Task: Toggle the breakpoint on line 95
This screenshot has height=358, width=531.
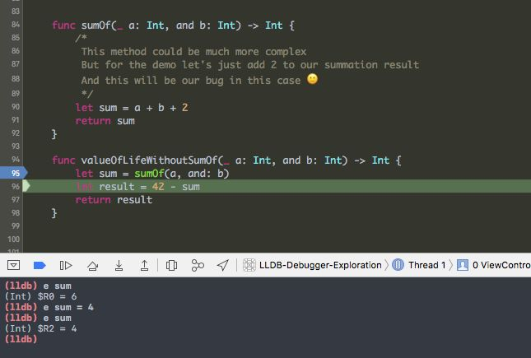Action: click(13, 173)
